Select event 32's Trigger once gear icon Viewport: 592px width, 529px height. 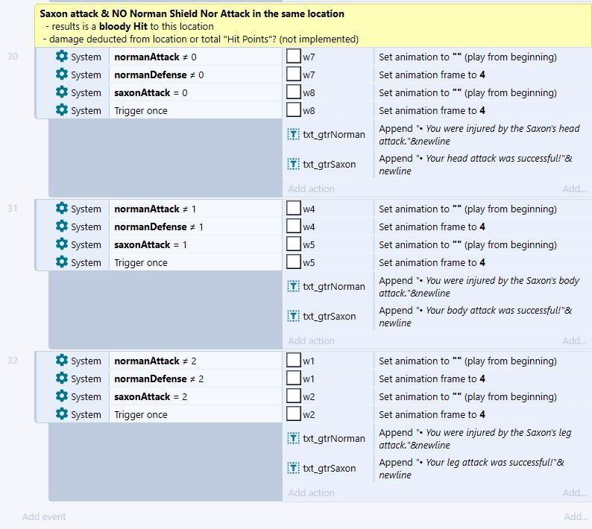[62, 414]
